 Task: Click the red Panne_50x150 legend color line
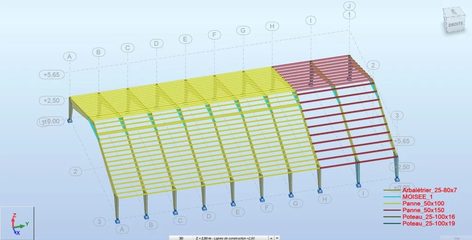392,210
